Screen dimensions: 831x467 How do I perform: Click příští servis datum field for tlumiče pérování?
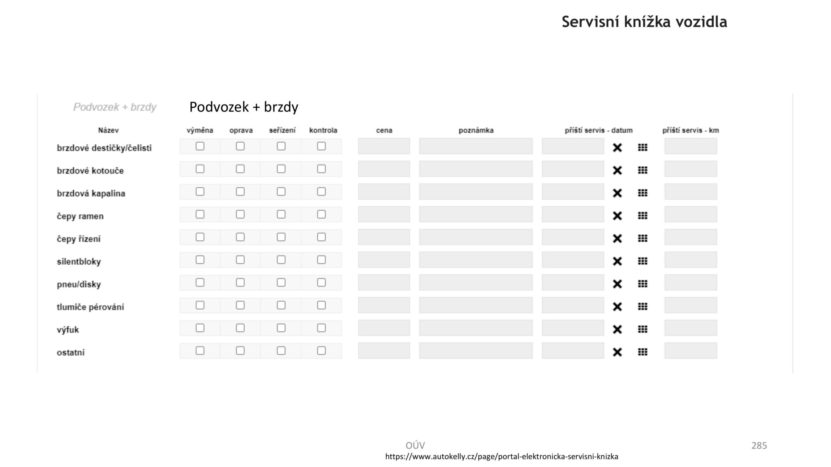click(573, 305)
